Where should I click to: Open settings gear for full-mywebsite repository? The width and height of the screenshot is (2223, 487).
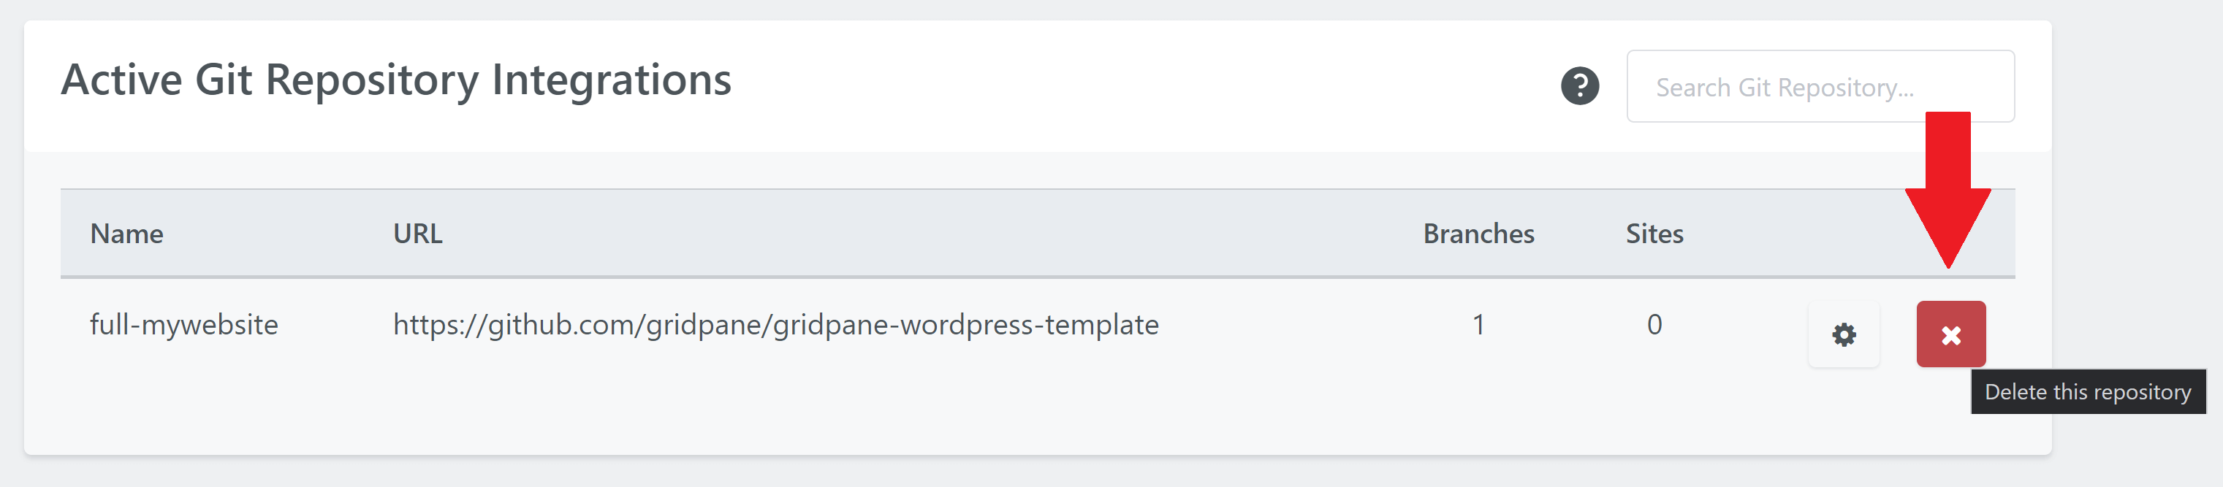(1843, 334)
